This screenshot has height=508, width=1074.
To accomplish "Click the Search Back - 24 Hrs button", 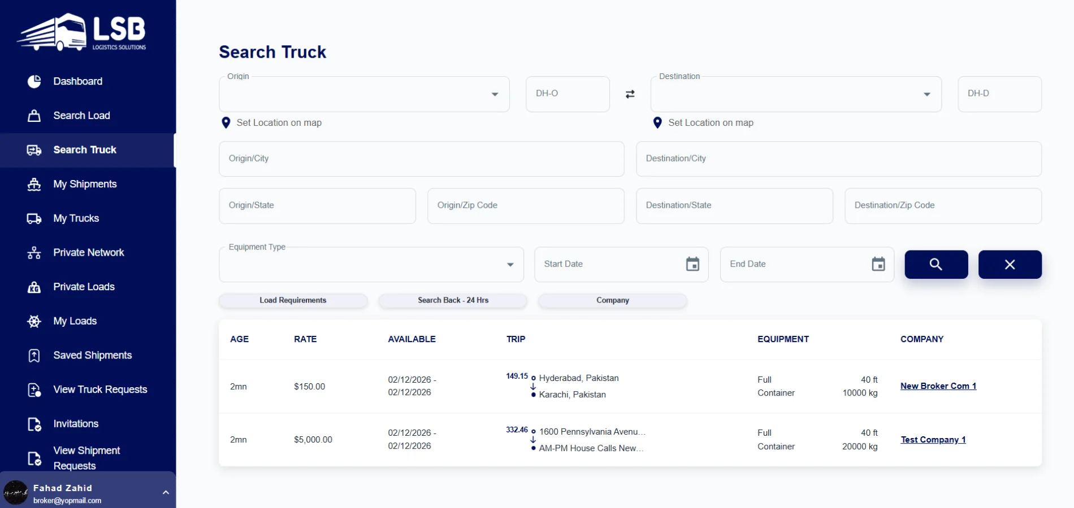I will 453,300.
